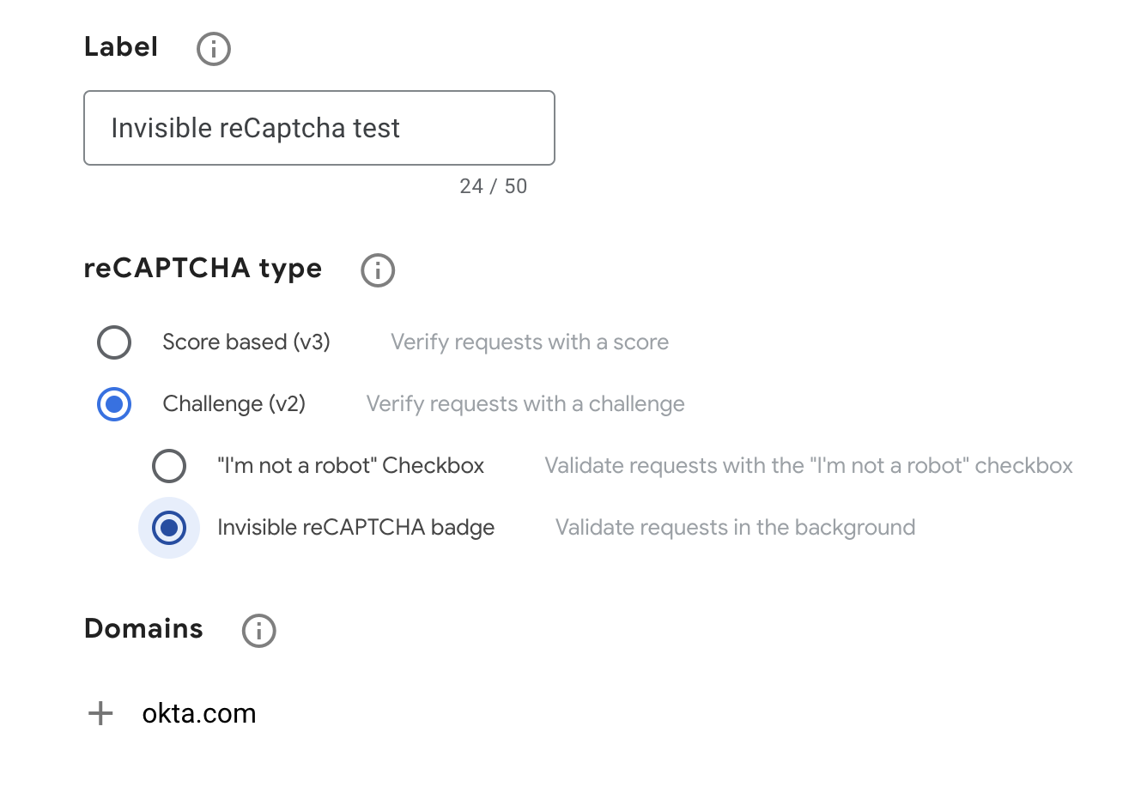Screen dimensions: 1147x793
Task: Select the Invisible reCAPTCHA badge radio button
Action: 169,528
